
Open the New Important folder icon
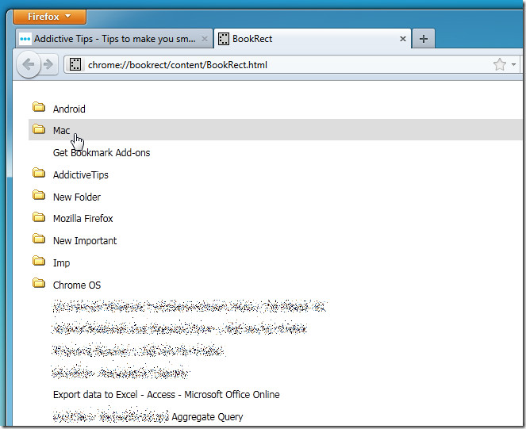pyautogui.click(x=39, y=239)
